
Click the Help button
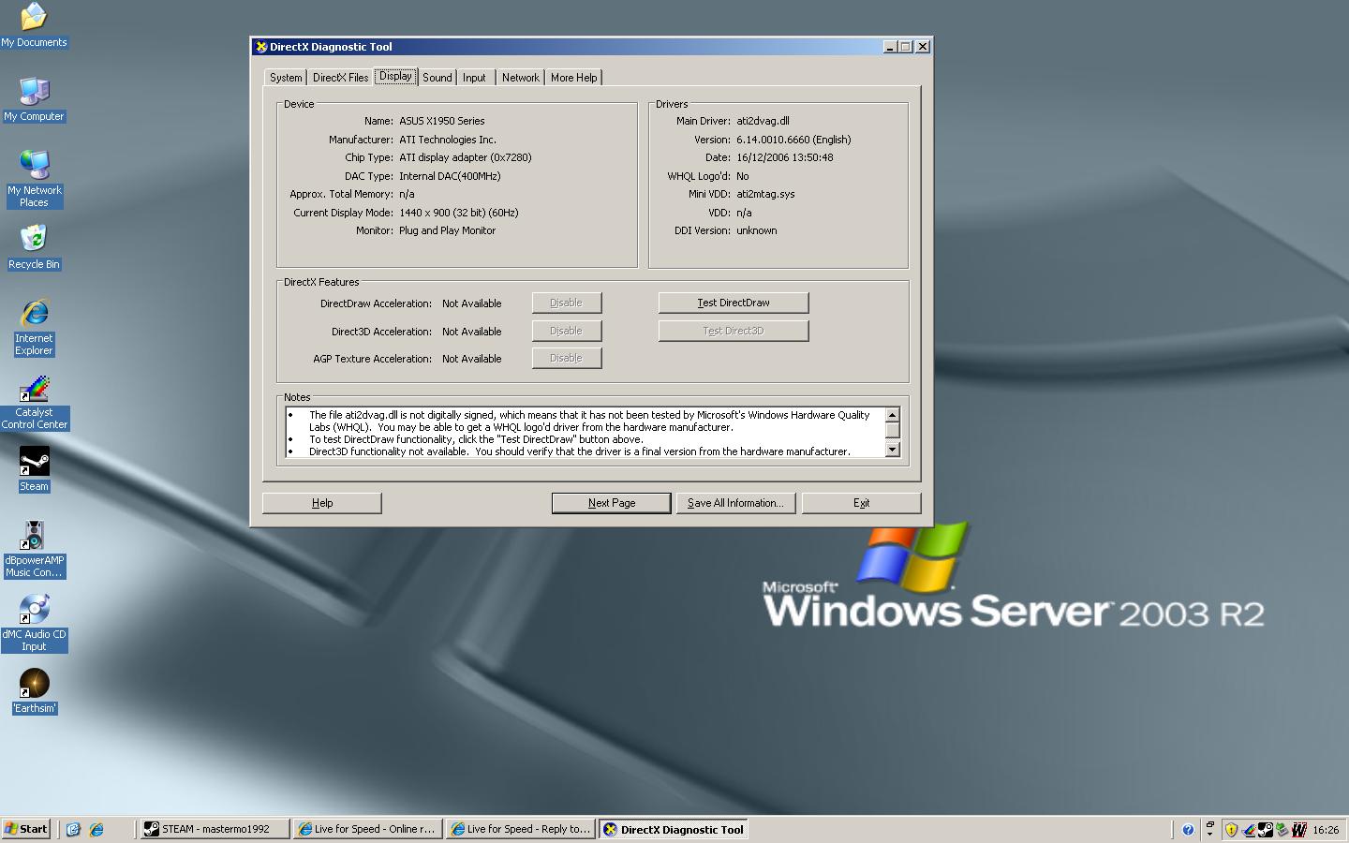pos(322,503)
